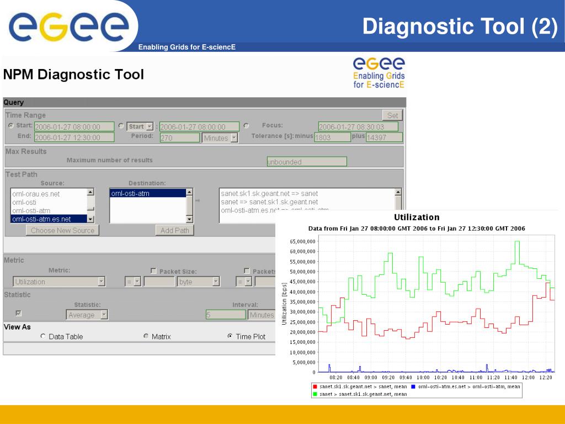565x424 pixels.
Task: Click the green sanet legend swatch
Action: [315, 394]
